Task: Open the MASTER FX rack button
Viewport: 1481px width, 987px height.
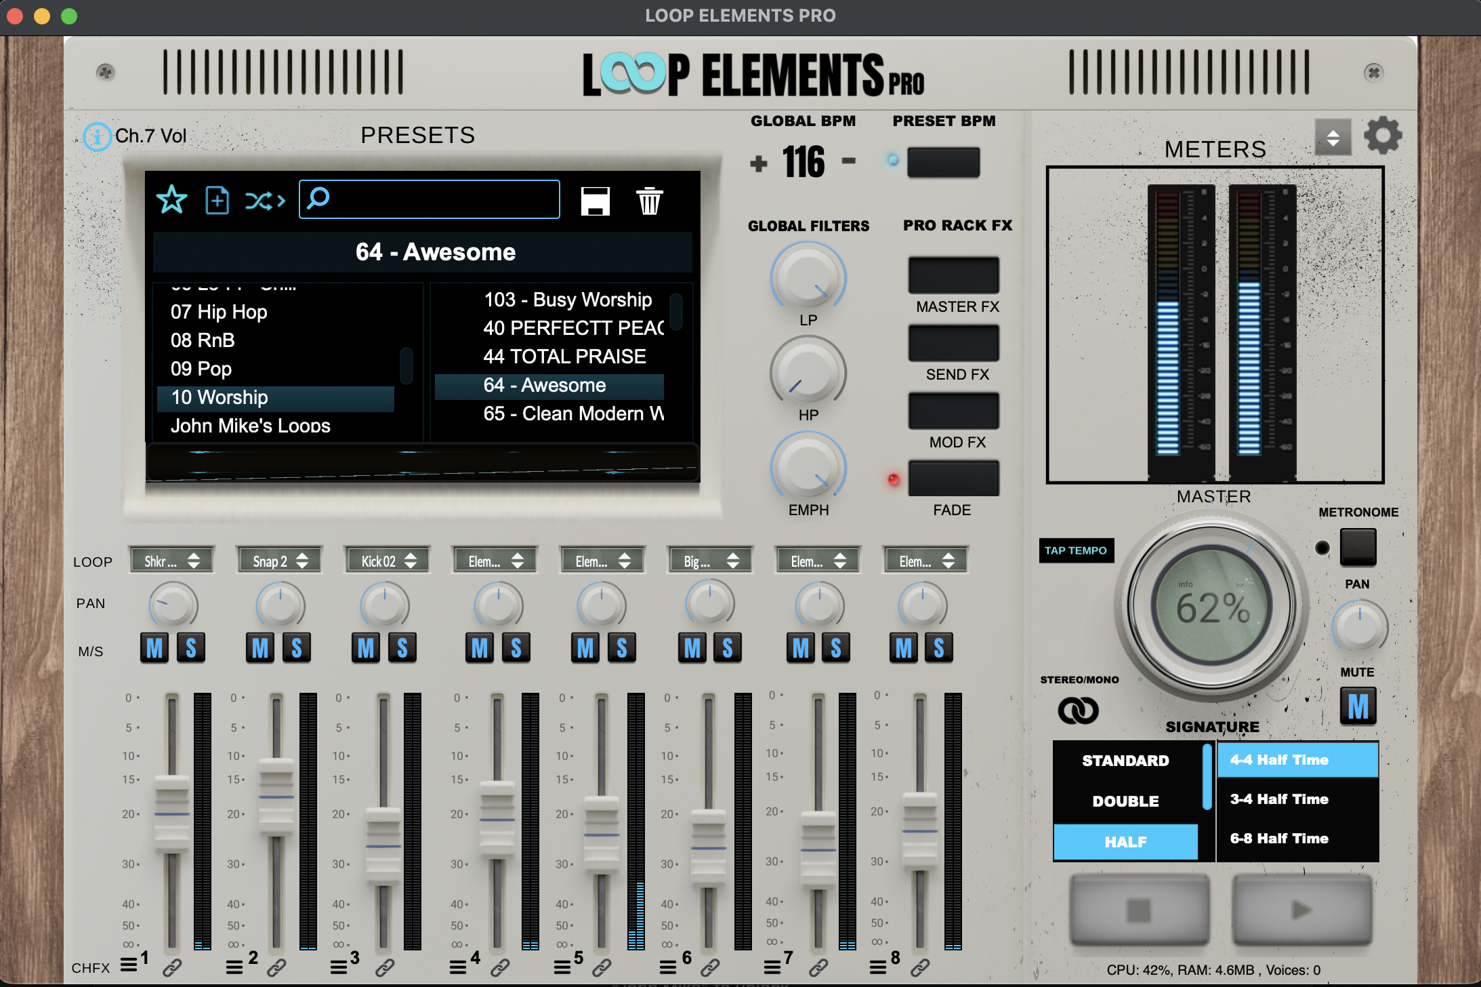Action: [954, 275]
